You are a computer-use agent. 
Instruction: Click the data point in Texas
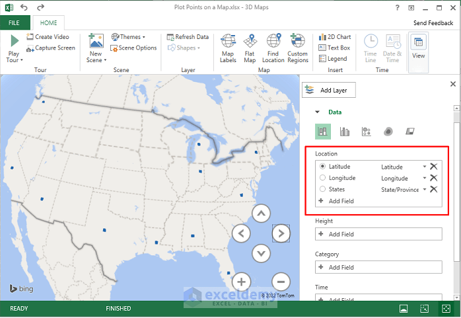pos(104,230)
